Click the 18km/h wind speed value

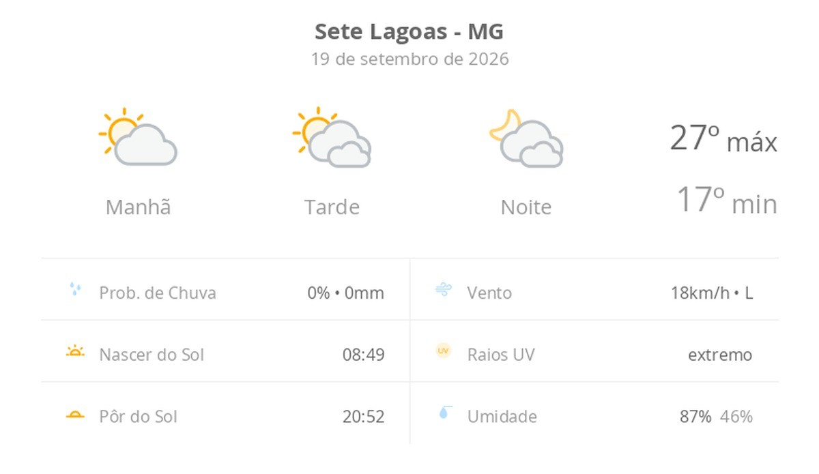tap(700, 293)
